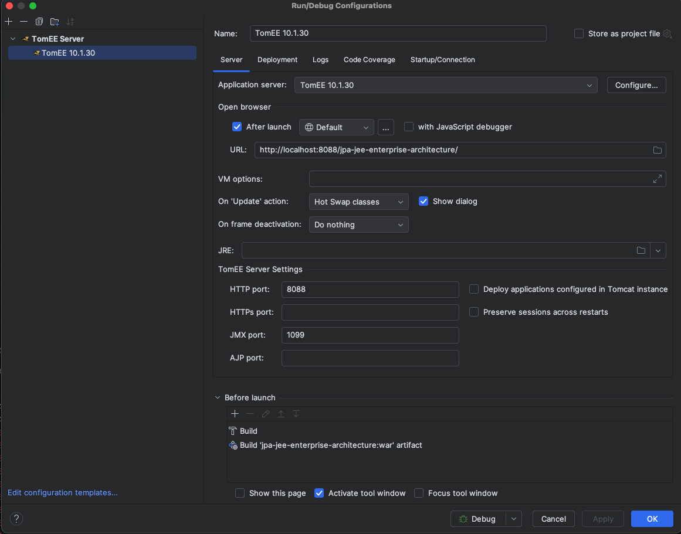Uncheck the After launch checkbox
The image size is (681, 534).
pos(237,127)
